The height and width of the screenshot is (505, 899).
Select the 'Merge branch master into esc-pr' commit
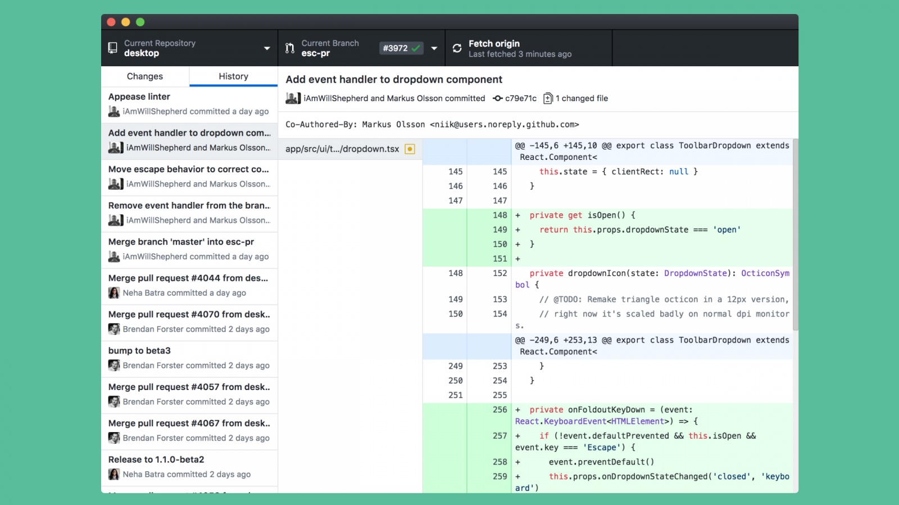coord(189,249)
